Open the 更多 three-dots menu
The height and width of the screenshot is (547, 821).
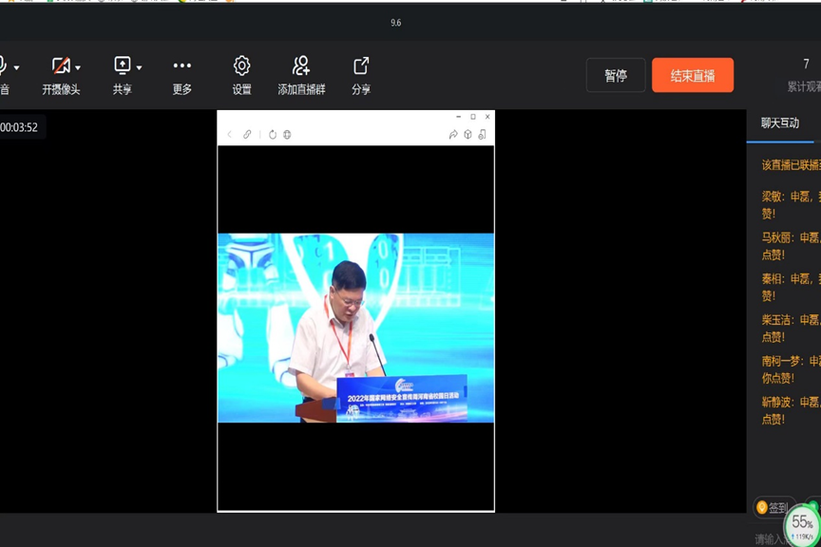click(181, 66)
